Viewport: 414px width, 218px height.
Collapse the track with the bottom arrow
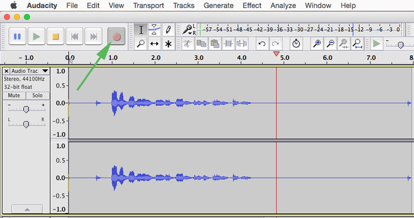click(x=26, y=209)
